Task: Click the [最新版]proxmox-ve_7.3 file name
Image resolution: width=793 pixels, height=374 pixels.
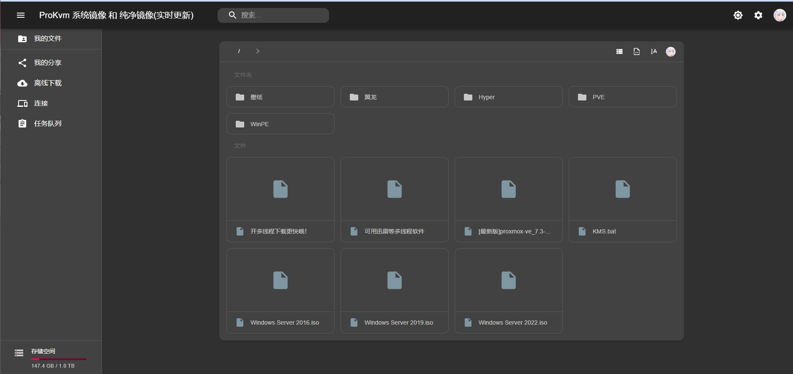Action: (x=515, y=231)
